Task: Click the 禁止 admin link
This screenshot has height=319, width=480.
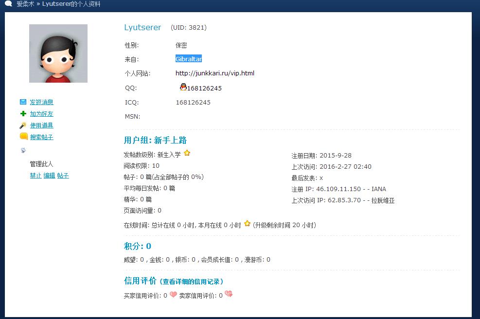Action: [x=36, y=176]
